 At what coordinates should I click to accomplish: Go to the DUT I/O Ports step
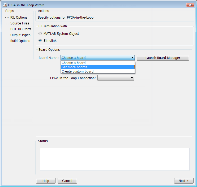coord(21,29)
